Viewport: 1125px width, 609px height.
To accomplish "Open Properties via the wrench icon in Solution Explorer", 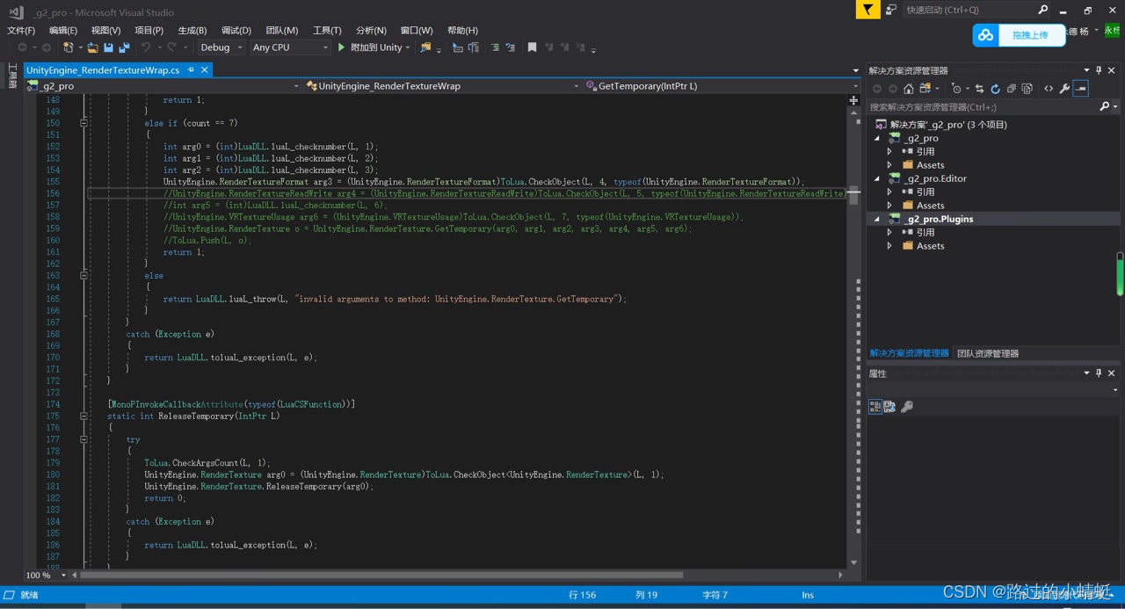I will point(1064,89).
